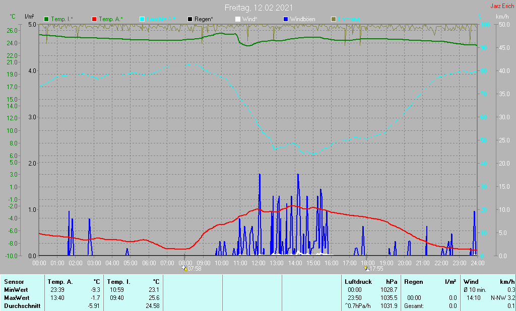
Task: Click the 'Gesamt:' rain total label
Action: (x=414, y=306)
